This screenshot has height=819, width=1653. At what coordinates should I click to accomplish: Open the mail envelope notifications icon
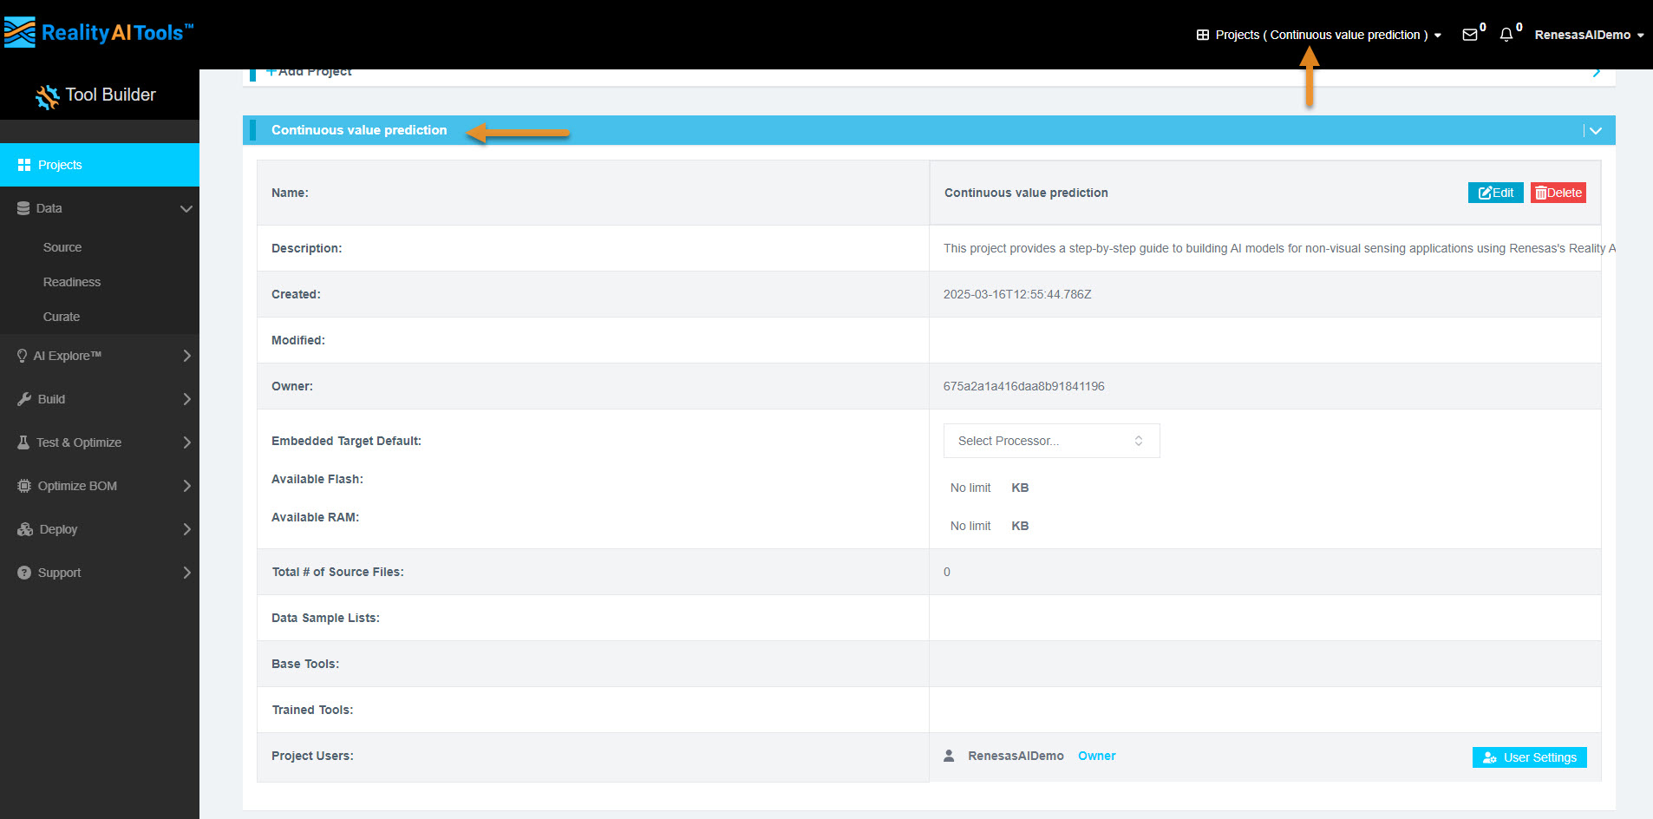click(x=1469, y=35)
